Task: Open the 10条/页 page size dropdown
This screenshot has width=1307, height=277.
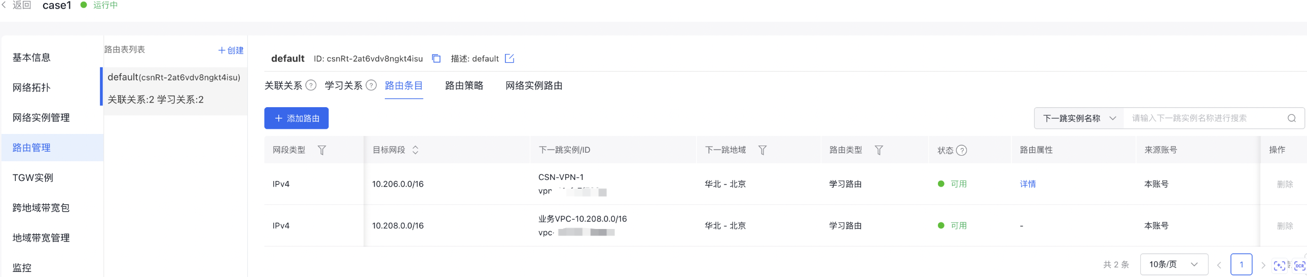Action: 1173,264
